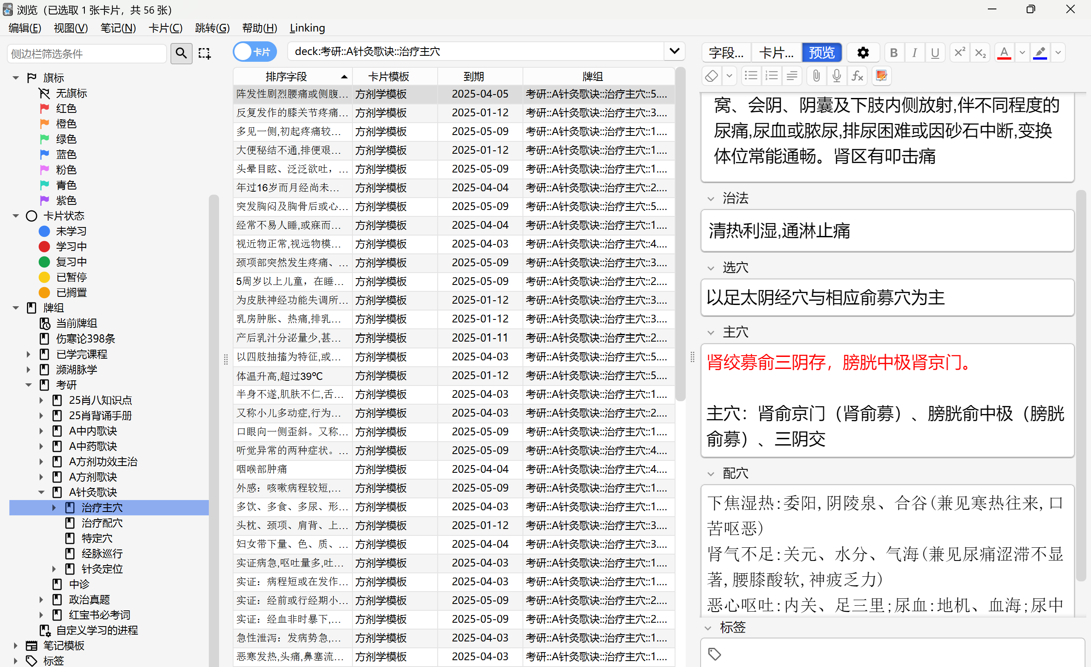Collapse the 配穴 field section
The width and height of the screenshot is (1091, 667).
[711, 474]
